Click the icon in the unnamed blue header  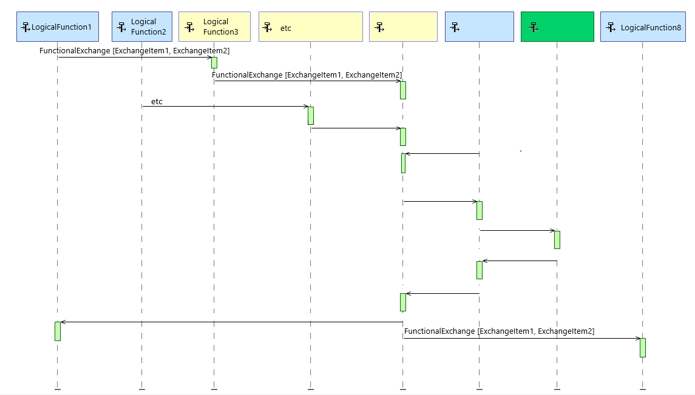click(x=455, y=27)
